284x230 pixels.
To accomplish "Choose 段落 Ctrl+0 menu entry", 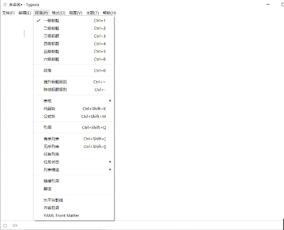I will pyautogui.click(x=74, y=70).
